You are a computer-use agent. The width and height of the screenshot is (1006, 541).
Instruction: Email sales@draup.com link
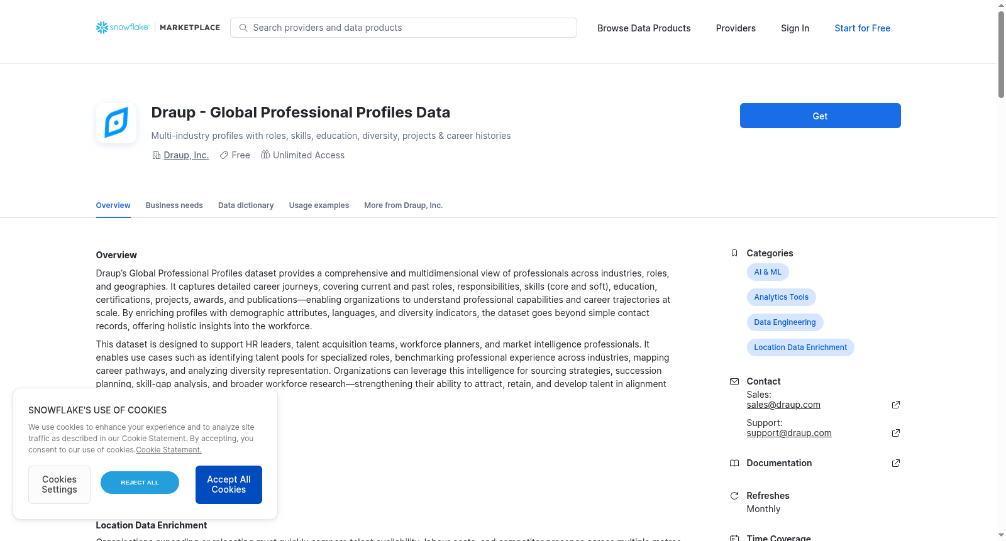click(x=783, y=405)
